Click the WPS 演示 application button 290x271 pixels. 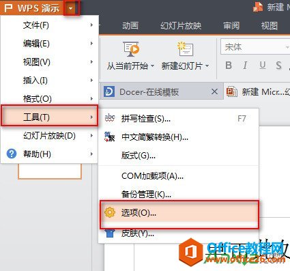click(x=32, y=8)
